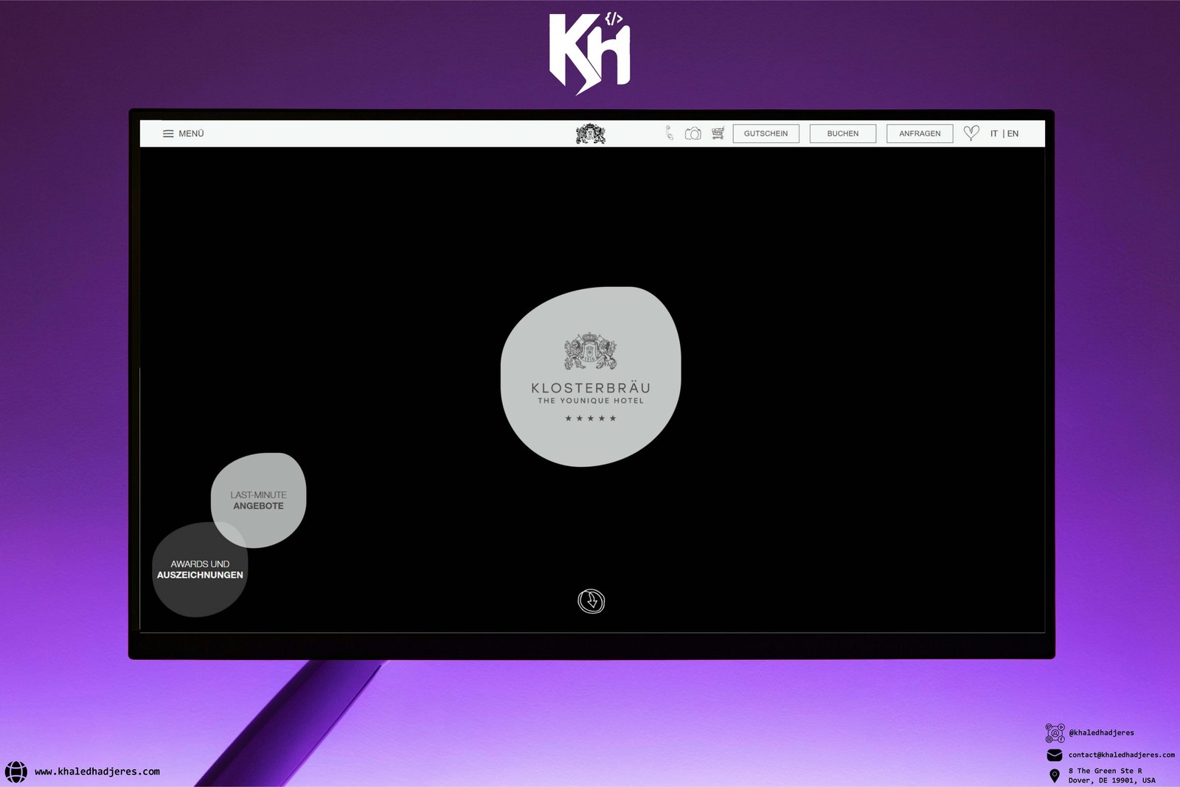The height and width of the screenshot is (787, 1180).
Task: Click the KH brand logo at top
Action: point(589,53)
